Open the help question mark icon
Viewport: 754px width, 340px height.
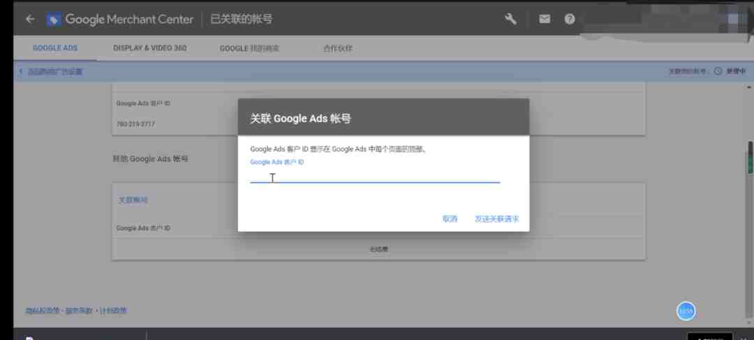pos(570,20)
